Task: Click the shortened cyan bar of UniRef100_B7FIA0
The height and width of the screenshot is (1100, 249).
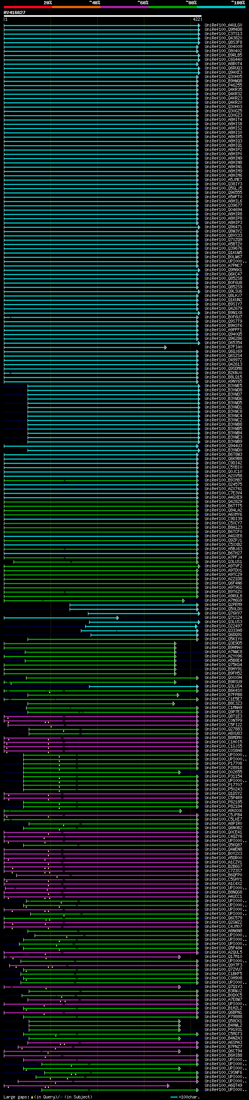Action: point(85,347)
